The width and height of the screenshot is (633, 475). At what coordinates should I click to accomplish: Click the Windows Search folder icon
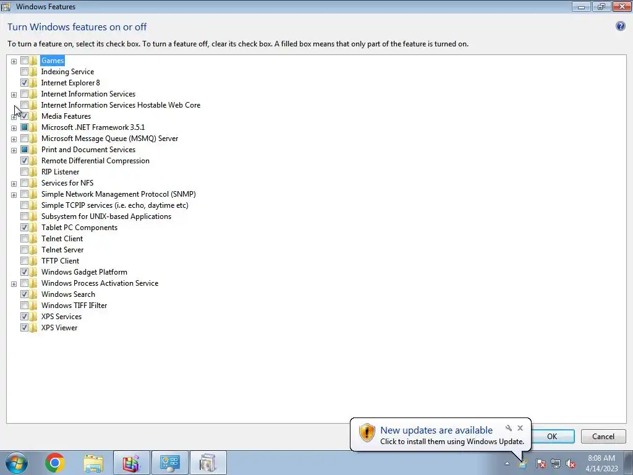click(33, 294)
